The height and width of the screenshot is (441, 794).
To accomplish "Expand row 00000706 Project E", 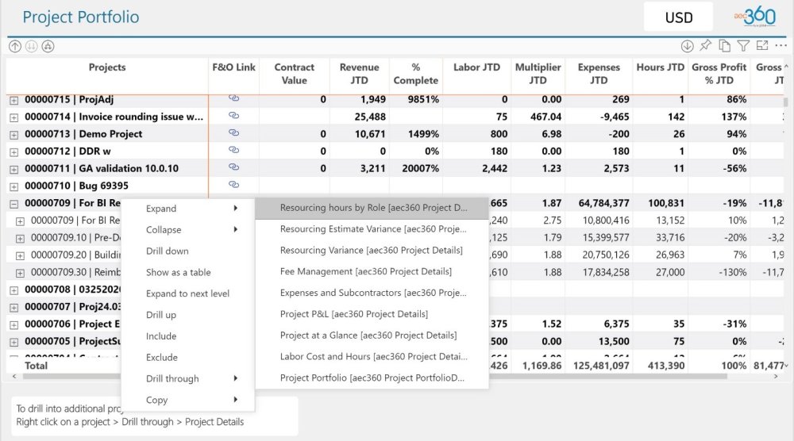I will coord(13,324).
